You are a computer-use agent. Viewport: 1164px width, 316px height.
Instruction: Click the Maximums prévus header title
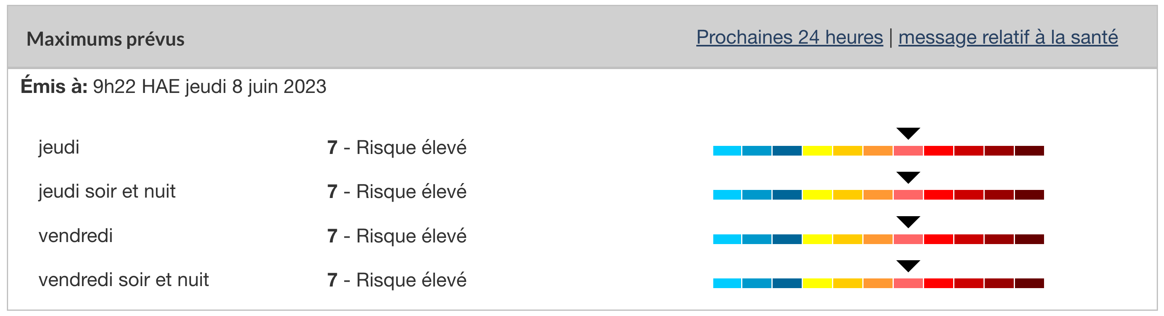coord(105,39)
